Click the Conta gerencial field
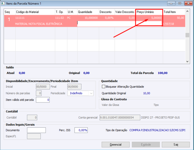 (120, 117)
